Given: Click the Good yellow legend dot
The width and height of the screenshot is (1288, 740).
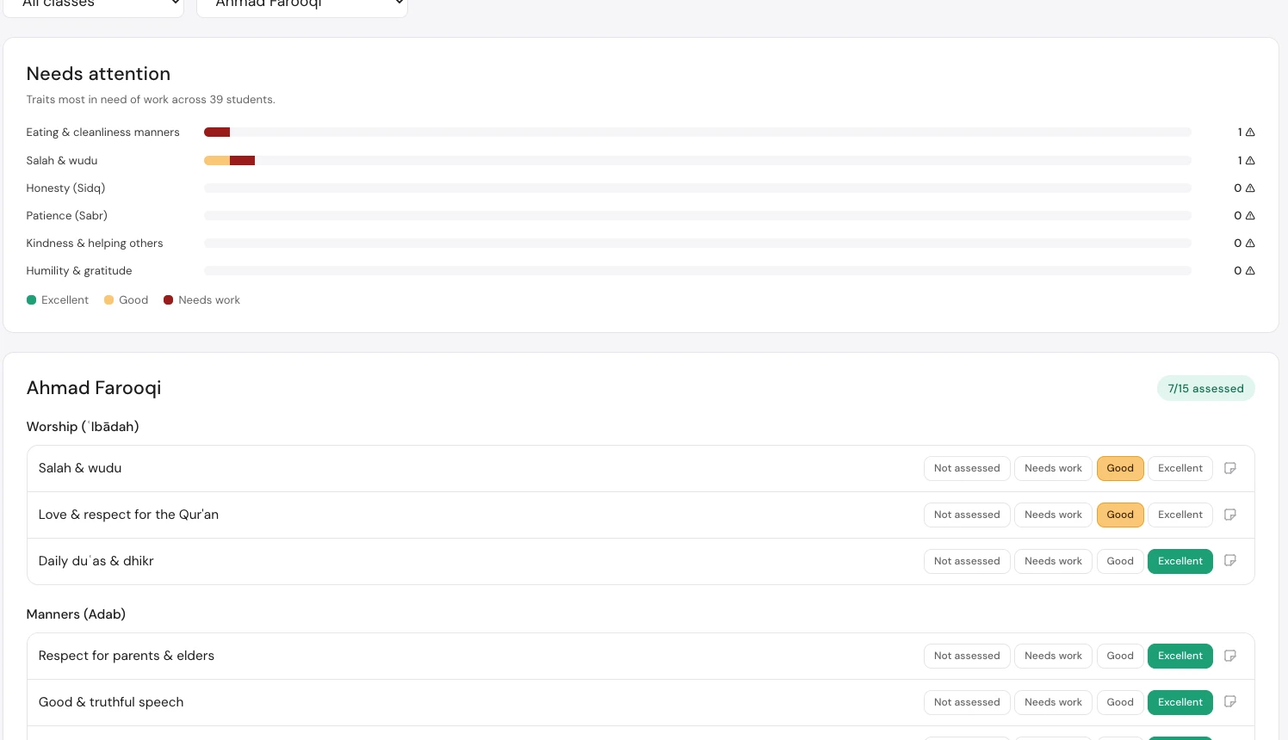Looking at the screenshot, I should (109, 300).
